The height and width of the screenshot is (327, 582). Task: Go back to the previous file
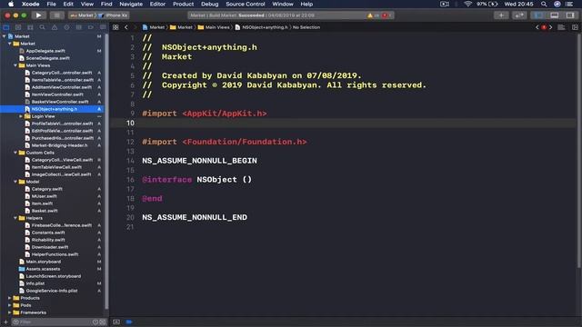pos(126,27)
